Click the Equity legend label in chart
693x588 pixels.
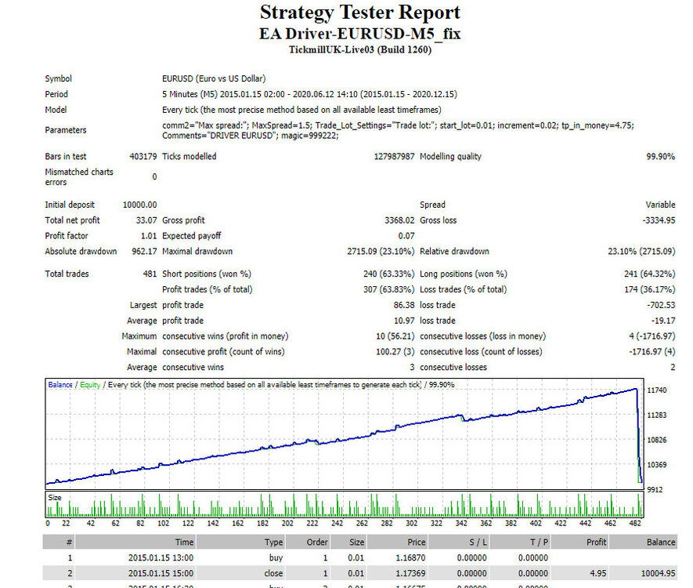(90, 385)
